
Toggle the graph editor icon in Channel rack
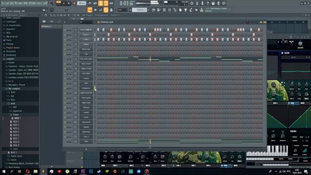pos(261,22)
